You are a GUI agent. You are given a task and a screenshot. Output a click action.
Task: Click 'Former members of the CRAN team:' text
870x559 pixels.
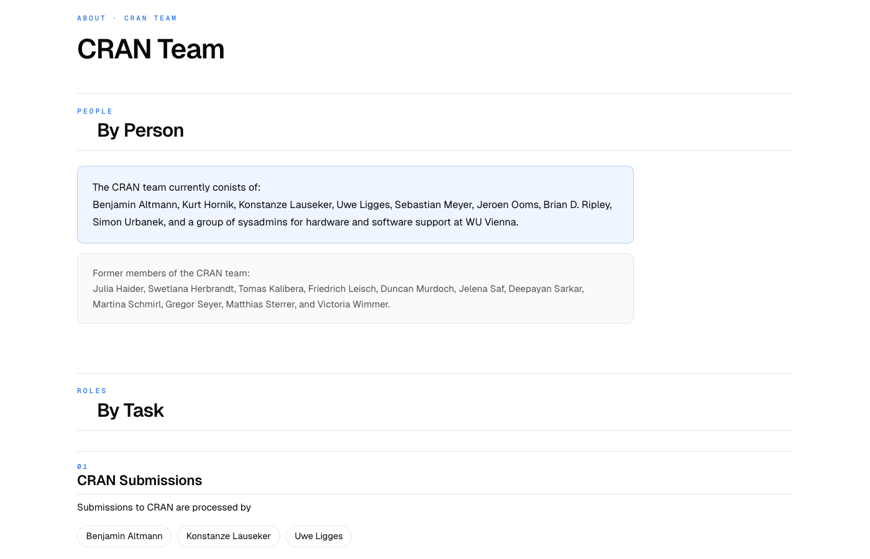tap(171, 273)
